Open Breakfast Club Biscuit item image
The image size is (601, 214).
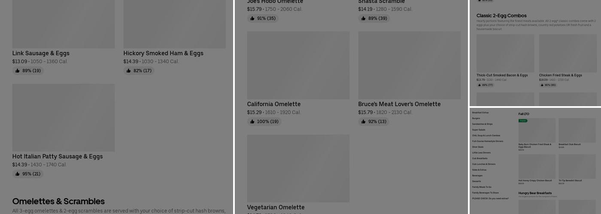coord(577,130)
